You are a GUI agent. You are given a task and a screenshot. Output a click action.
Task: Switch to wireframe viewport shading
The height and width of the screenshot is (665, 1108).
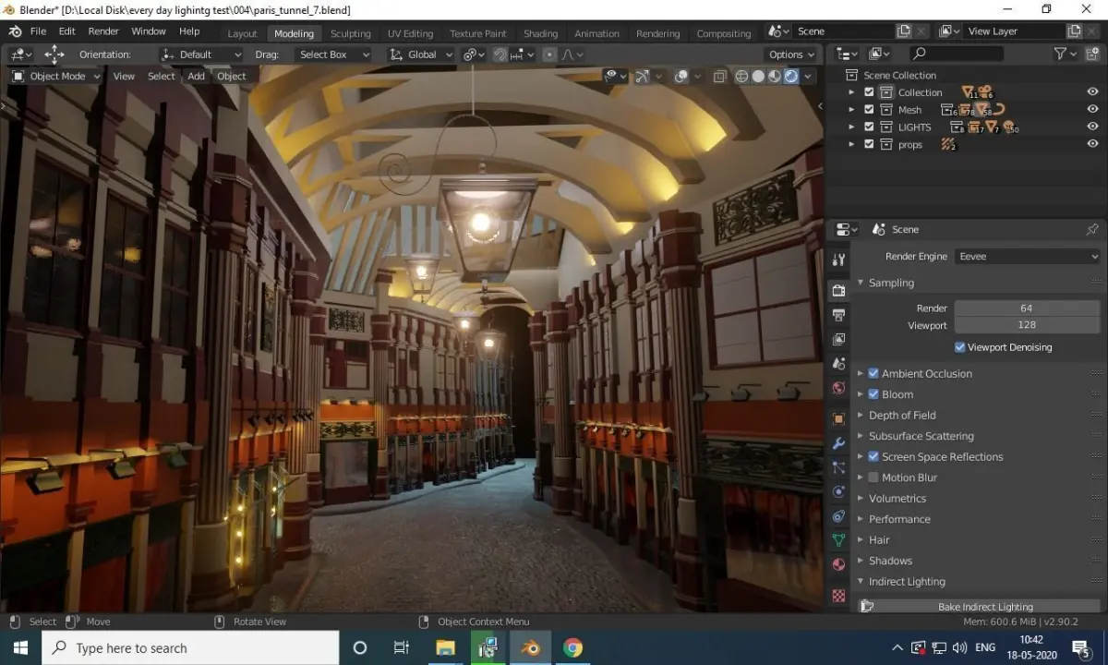coord(741,77)
